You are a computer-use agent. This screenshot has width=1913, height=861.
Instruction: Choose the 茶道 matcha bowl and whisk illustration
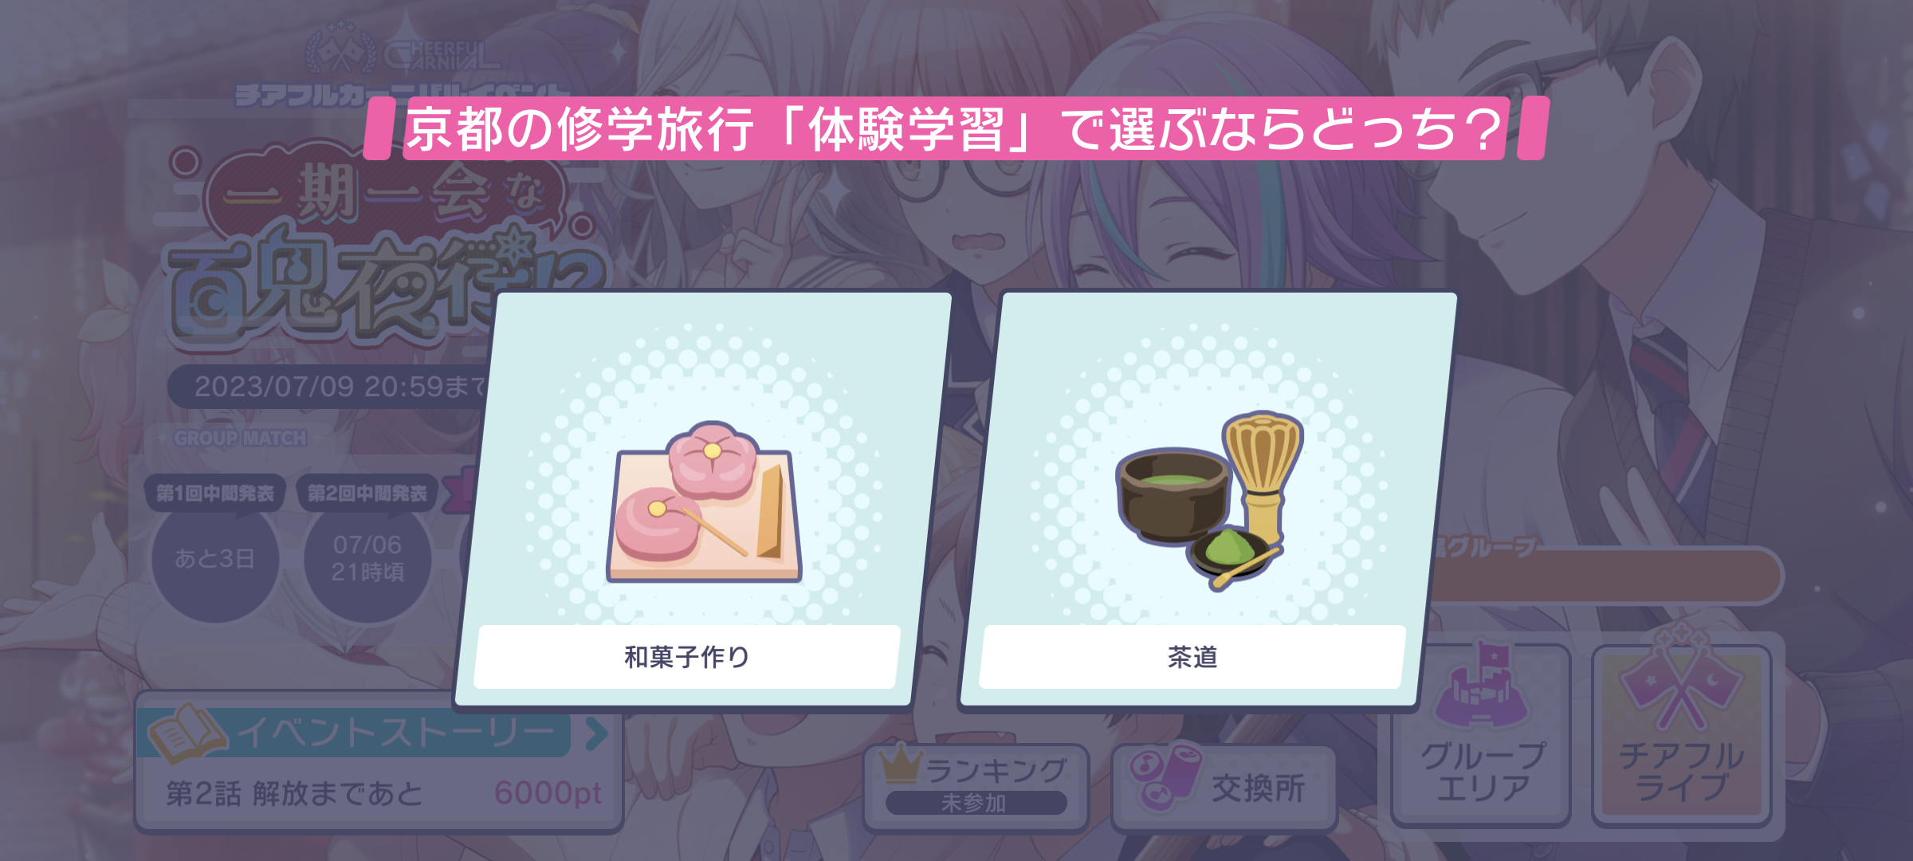pyautogui.click(x=1210, y=501)
